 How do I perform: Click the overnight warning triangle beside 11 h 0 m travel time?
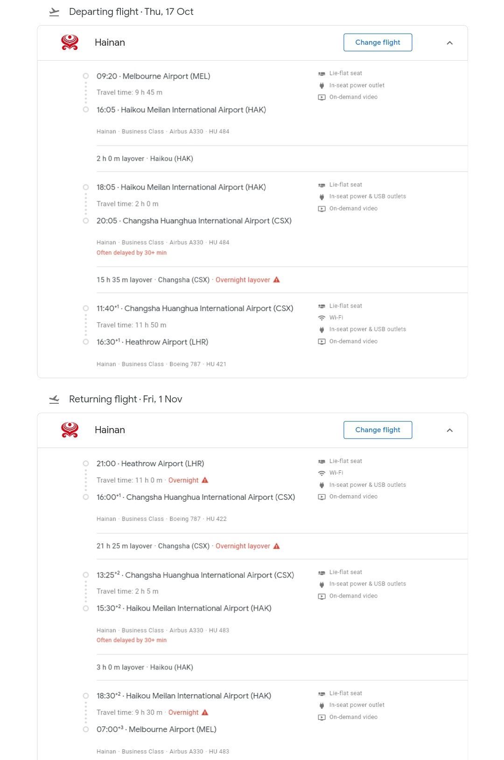point(205,480)
